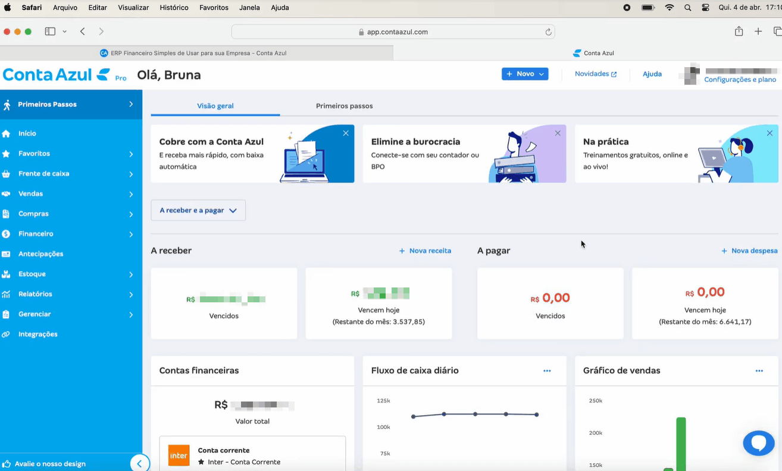The height and width of the screenshot is (471, 782).
Task: Collapse the sidebar with the arrow button
Action: (140, 464)
